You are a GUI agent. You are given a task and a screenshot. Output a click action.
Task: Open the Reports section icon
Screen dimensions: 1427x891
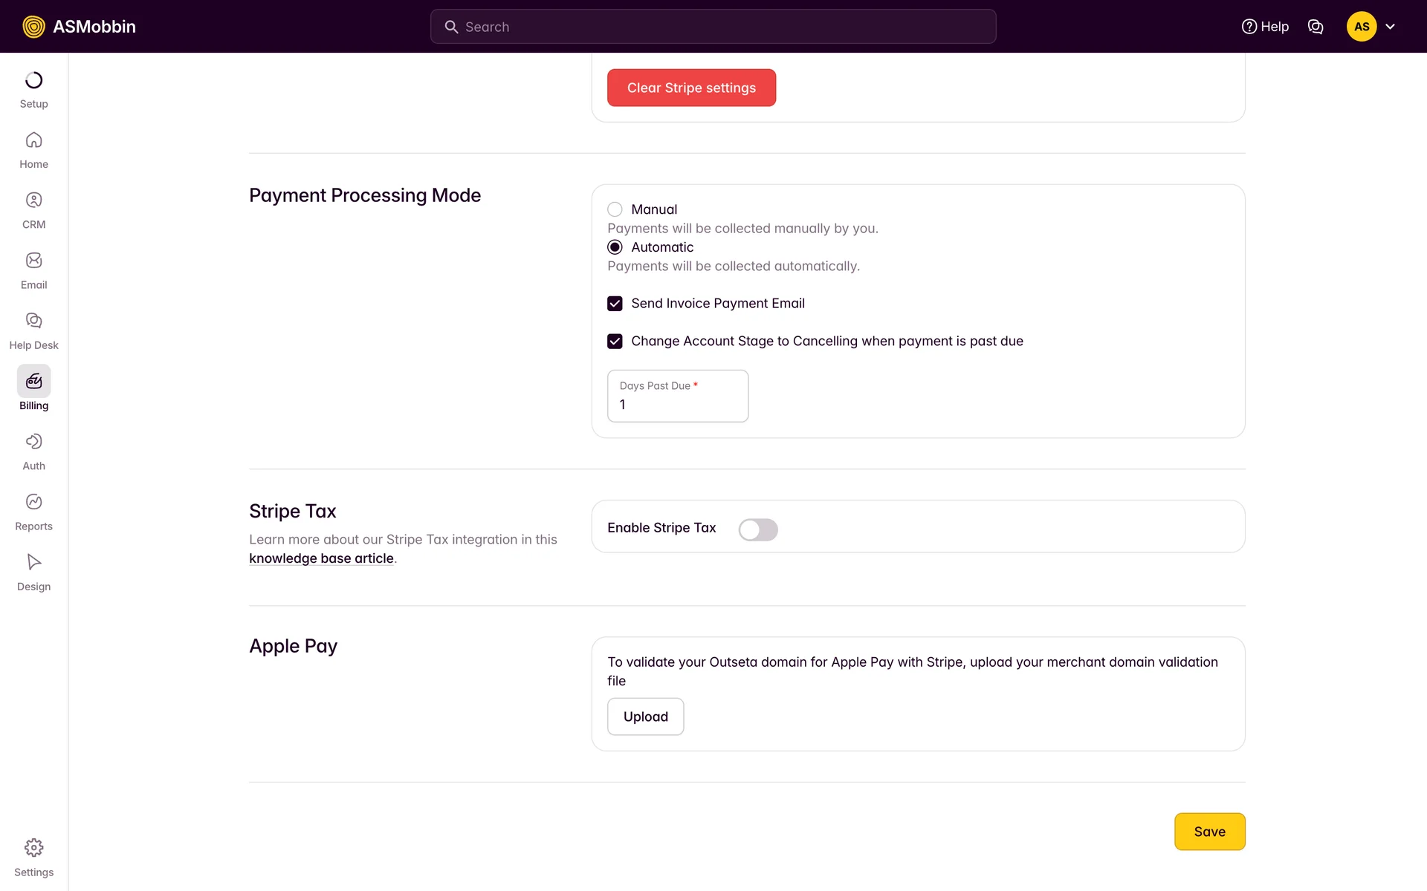33,502
